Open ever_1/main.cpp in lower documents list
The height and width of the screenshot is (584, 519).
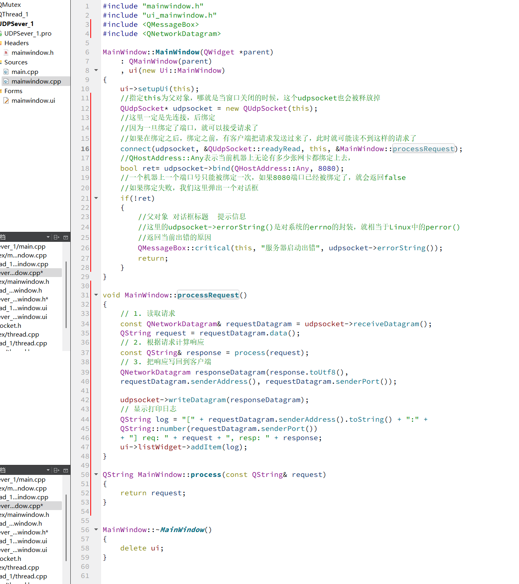[23, 480]
